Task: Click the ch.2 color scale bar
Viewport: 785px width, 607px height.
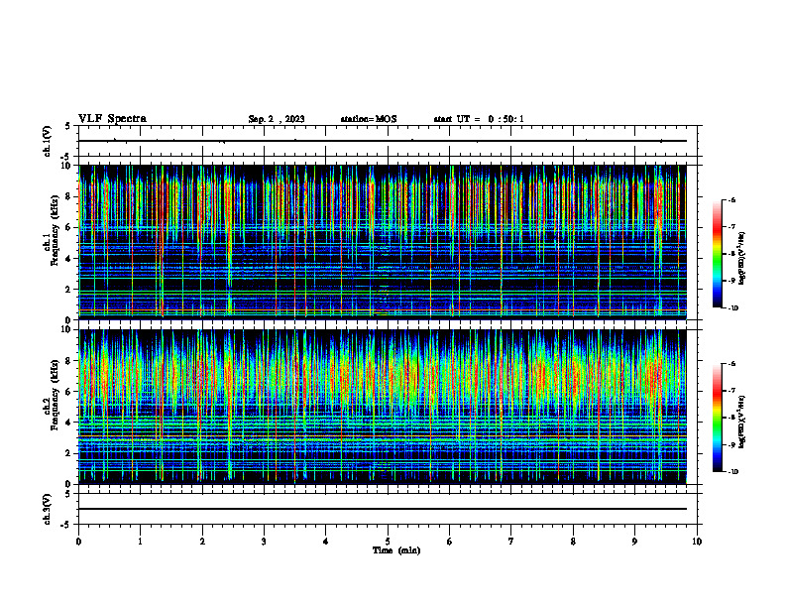Action: [x=717, y=418]
